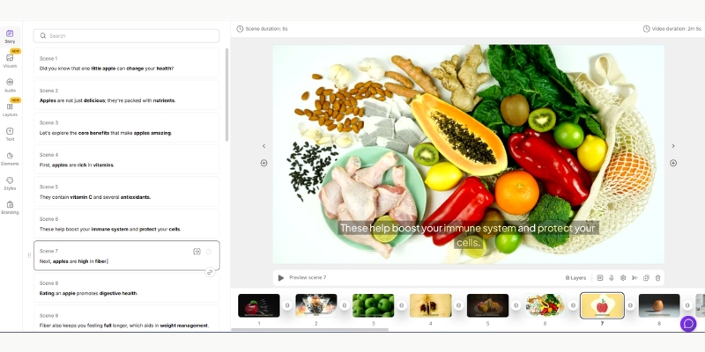This screenshot has width=705, height=352.
Task: Add a scene with the right plus button
Action: (673, 163)
